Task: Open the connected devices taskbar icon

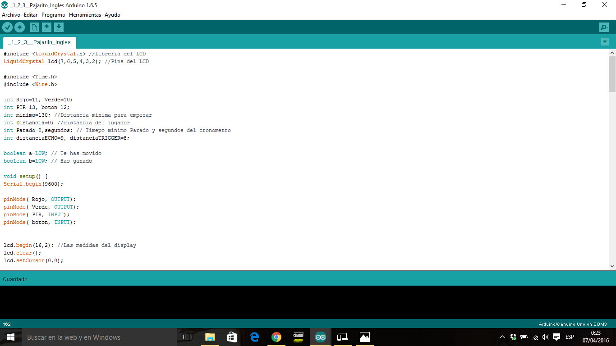Action: tap(343, 337)
